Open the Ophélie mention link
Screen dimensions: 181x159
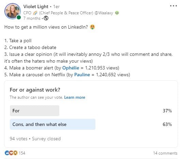tap(71, 68)
